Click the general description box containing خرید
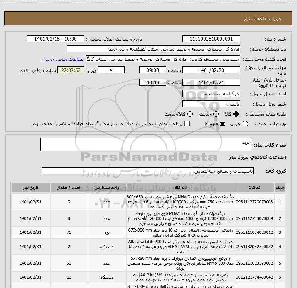 click(x=146, y=145)
